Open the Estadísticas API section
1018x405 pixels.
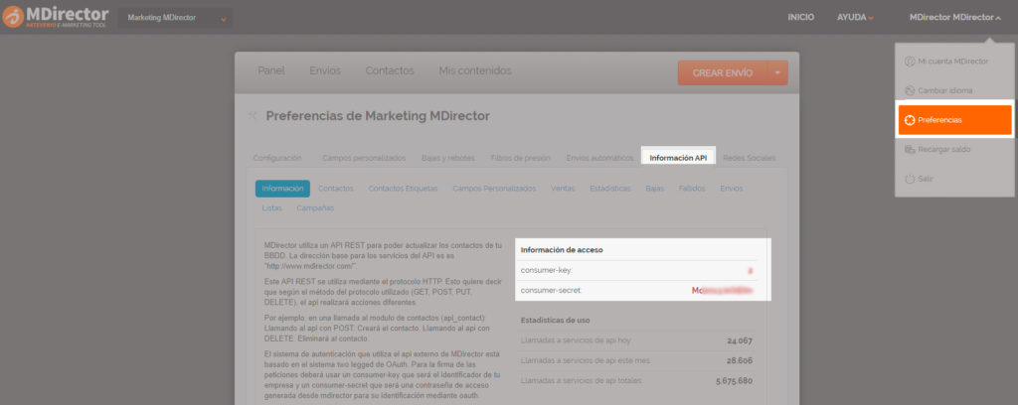(x=610, y=189)
